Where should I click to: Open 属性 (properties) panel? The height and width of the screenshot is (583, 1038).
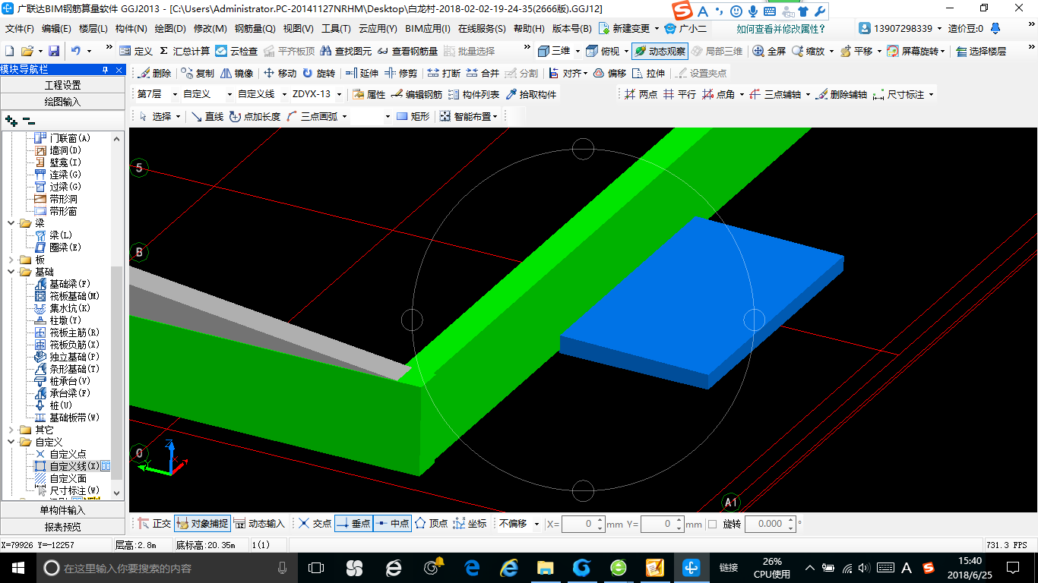coord(369,95)
